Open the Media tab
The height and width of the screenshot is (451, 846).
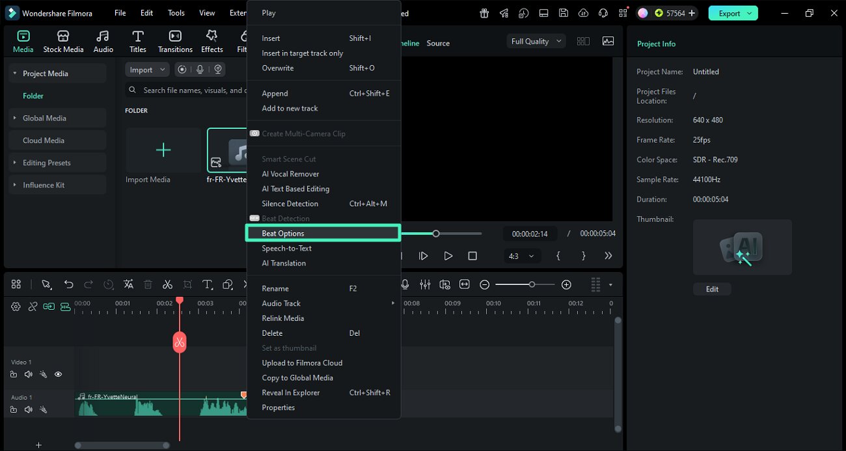pyautogui.click(x=23, y=41)
